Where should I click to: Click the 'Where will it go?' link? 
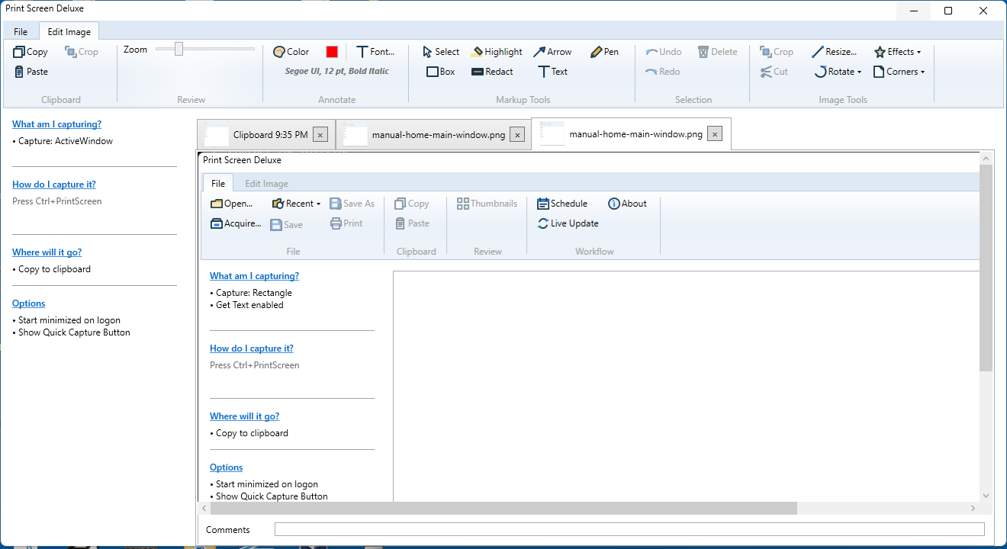pyautogui.click(x=47, y=252)
